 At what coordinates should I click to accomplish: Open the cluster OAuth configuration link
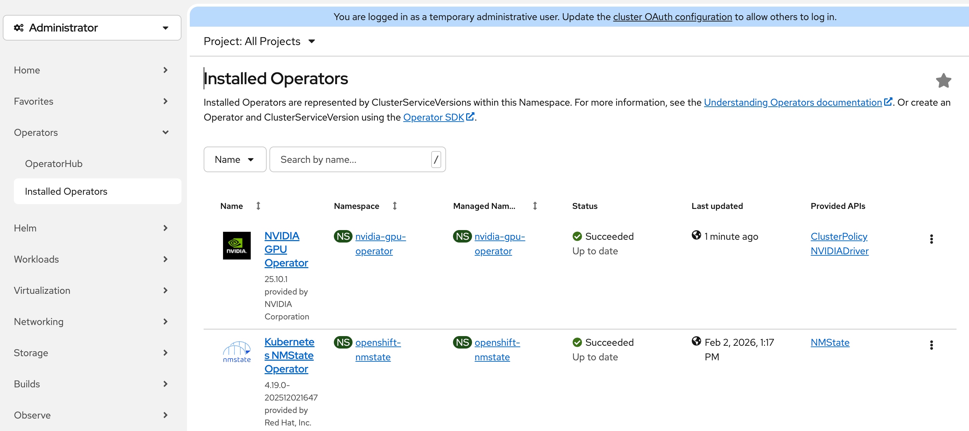[673, 17]
